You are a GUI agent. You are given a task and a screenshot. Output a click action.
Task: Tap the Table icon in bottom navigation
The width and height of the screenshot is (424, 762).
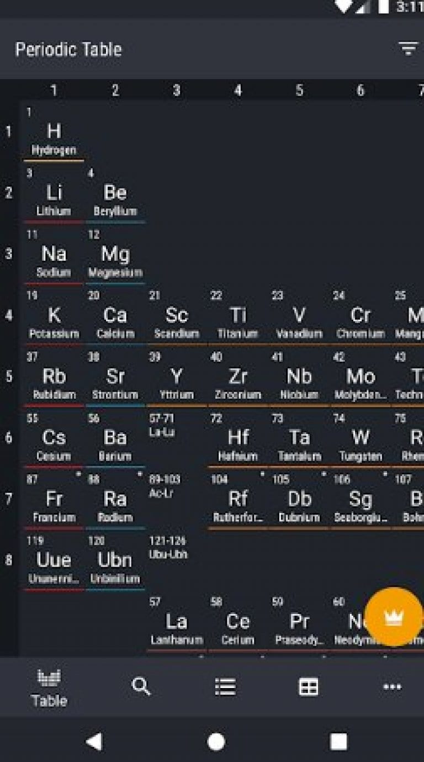coord(49,686)
